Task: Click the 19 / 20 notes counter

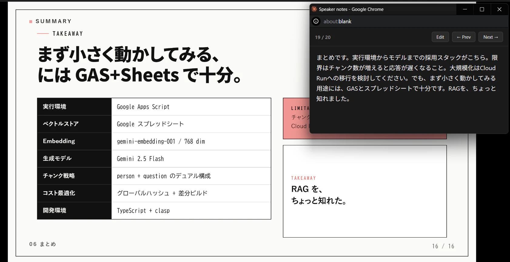Action: click(323, 37)
